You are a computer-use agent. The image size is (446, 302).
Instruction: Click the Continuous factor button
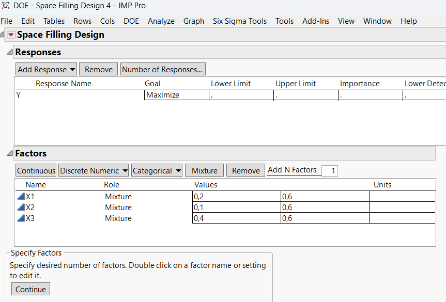tap(36, 171)
